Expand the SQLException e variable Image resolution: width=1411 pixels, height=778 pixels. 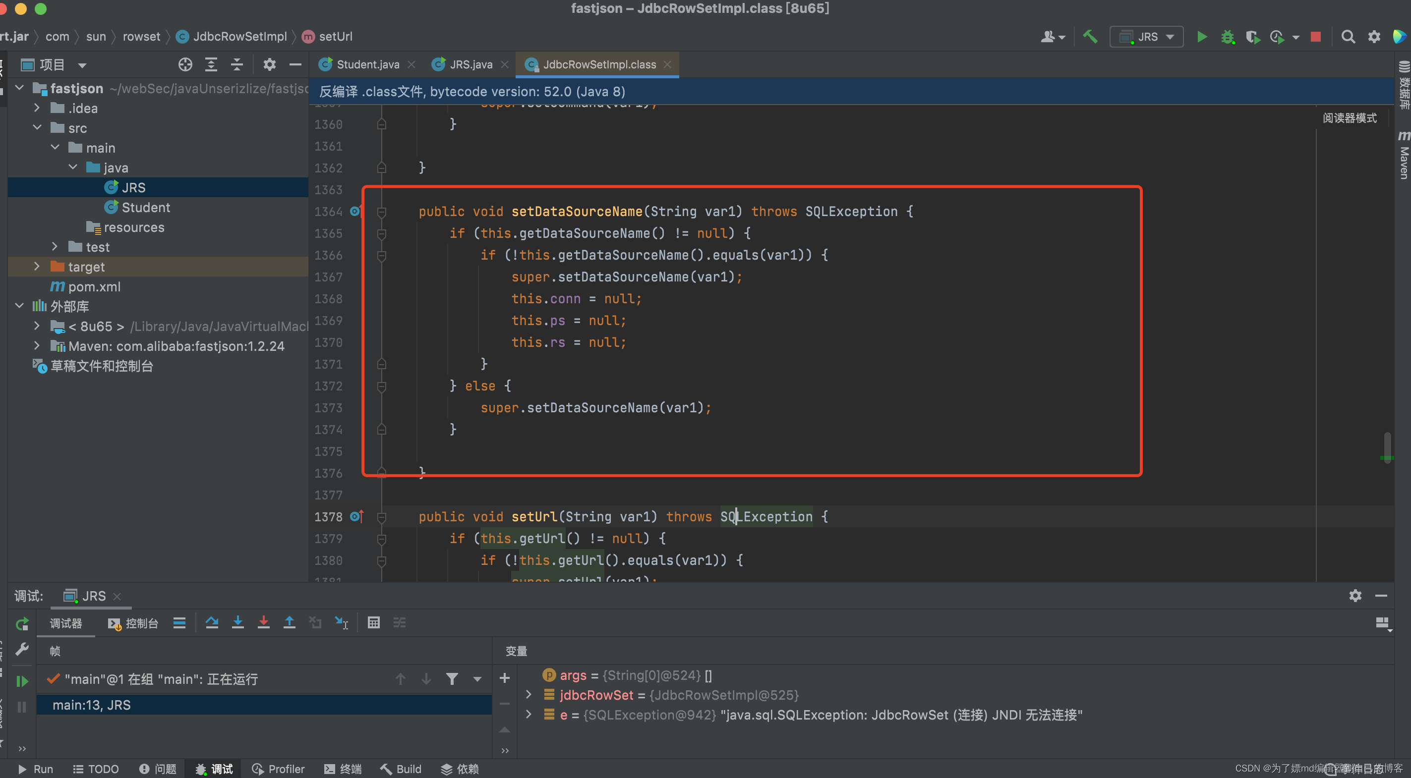529,714
